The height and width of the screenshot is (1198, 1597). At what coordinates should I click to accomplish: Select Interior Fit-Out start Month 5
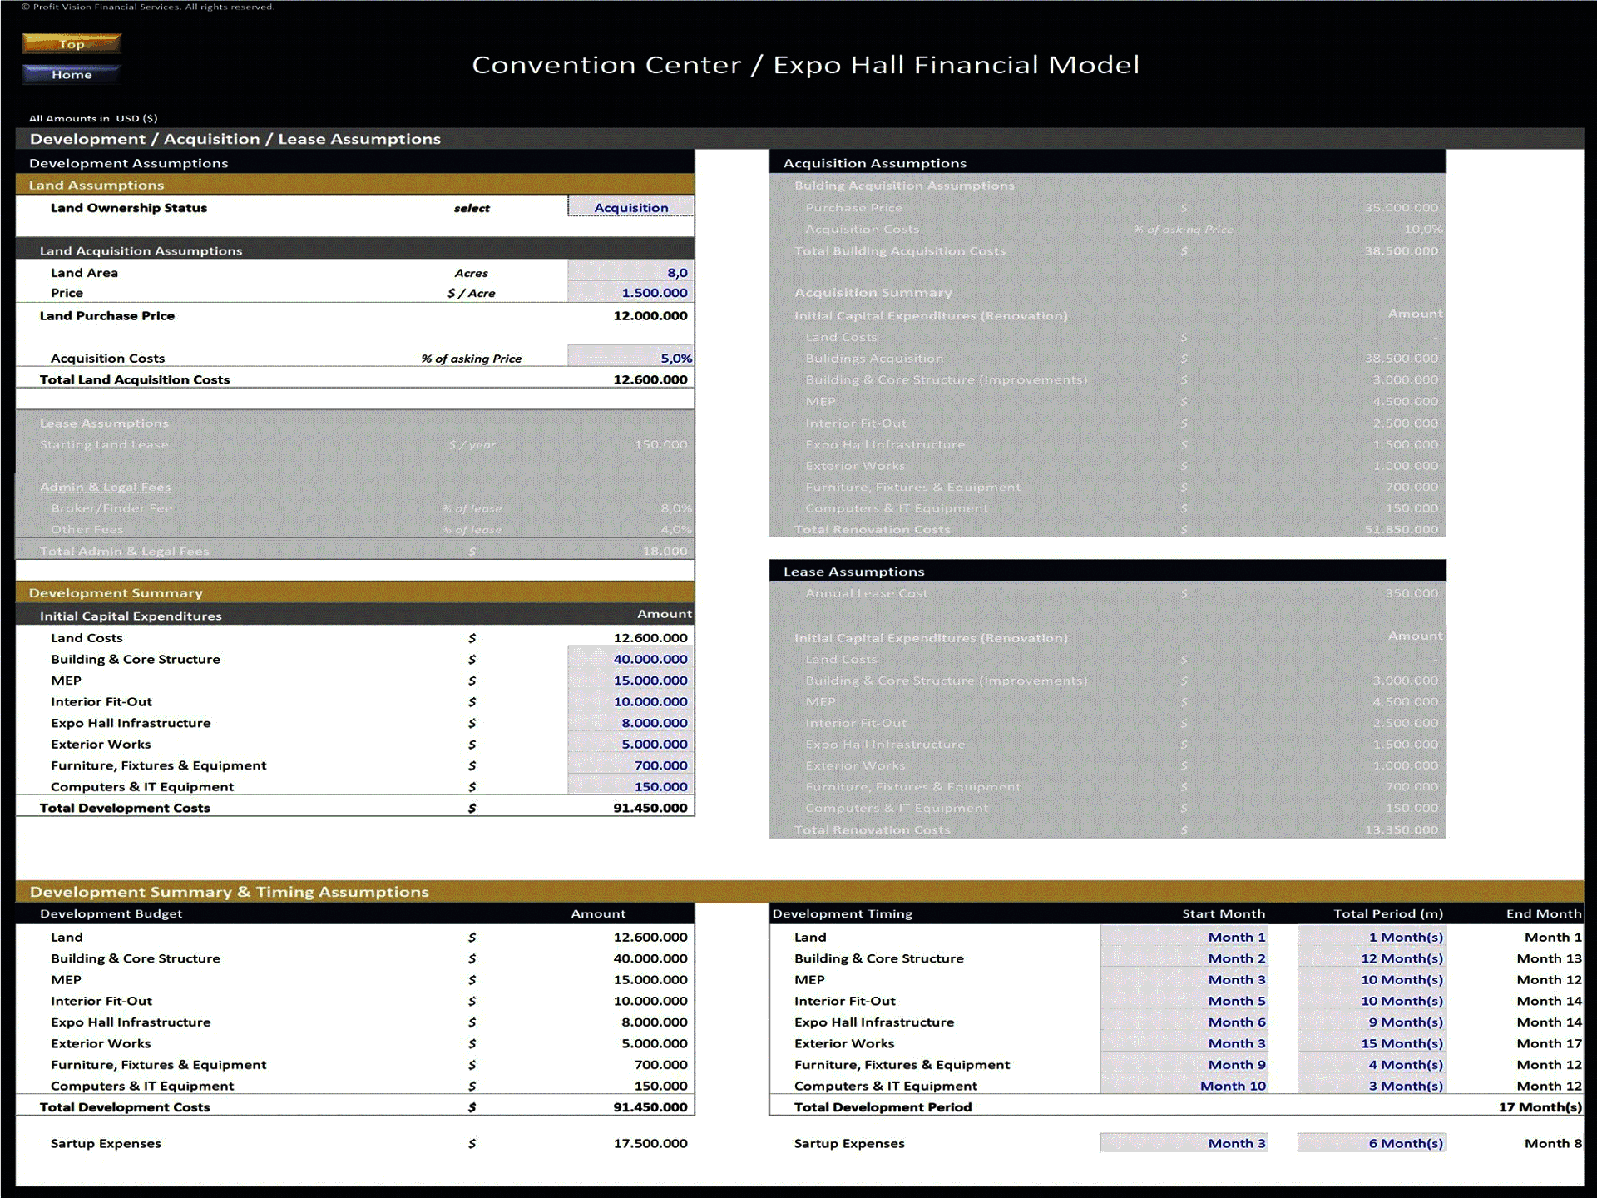click(x=1184, y=1001)
